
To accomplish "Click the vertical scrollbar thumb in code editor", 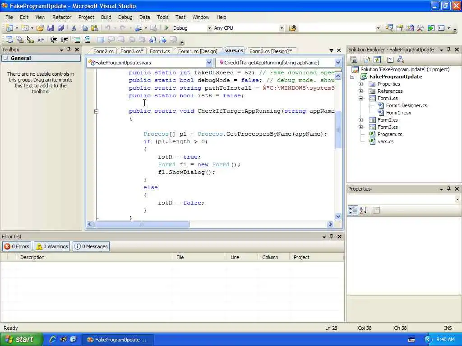I will click(338, 130).
